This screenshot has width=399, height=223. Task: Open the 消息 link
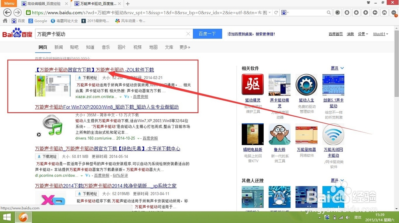pyautogui.click(x=350, y=34)
